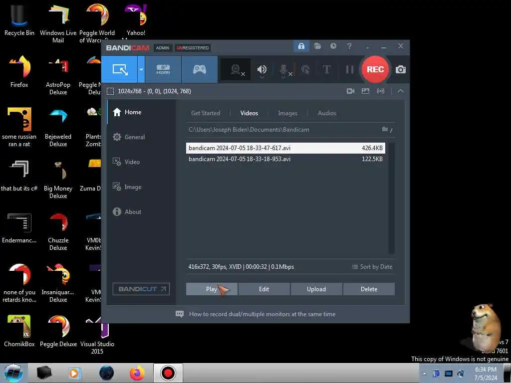Screen dimensions: 511x383
Task: Switch to the Videos tab
Action: pyautogui.click(x=249, y=113)
